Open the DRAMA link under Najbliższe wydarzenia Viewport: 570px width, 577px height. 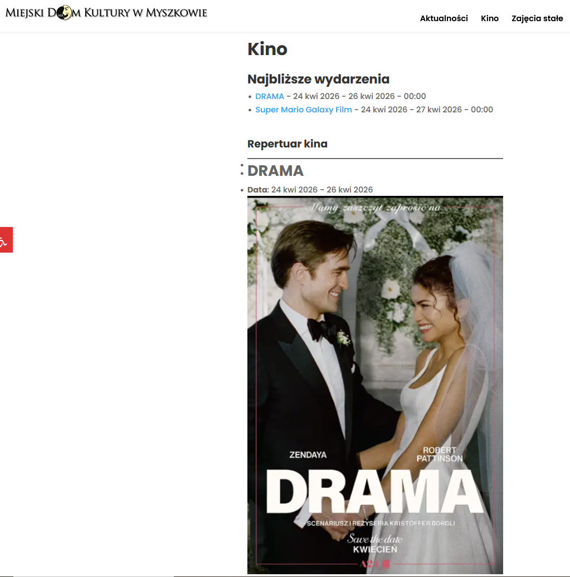[x=270, y=96]
